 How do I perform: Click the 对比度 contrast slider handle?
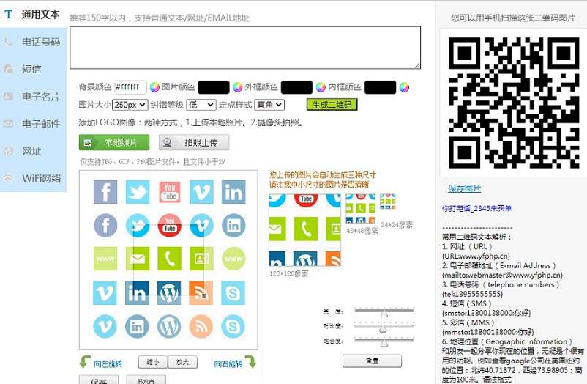point(383,328)
